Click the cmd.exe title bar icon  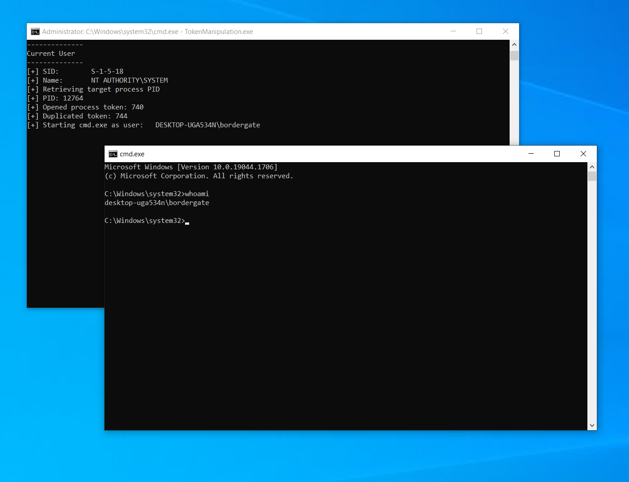tap(113, 154)
